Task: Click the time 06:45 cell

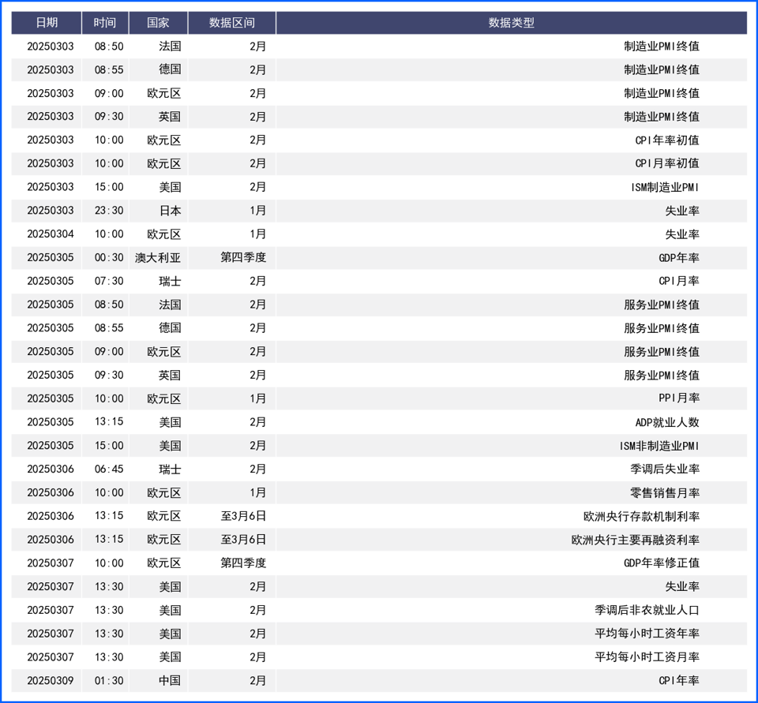Action: (x=109, y=469)
